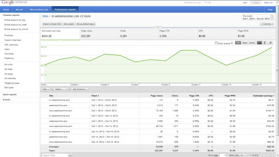Image resolution: width=279 pixels, height=157 pixels.
Task: Open Ad units report
Action: pyautogui.click(x=8, y=64)
